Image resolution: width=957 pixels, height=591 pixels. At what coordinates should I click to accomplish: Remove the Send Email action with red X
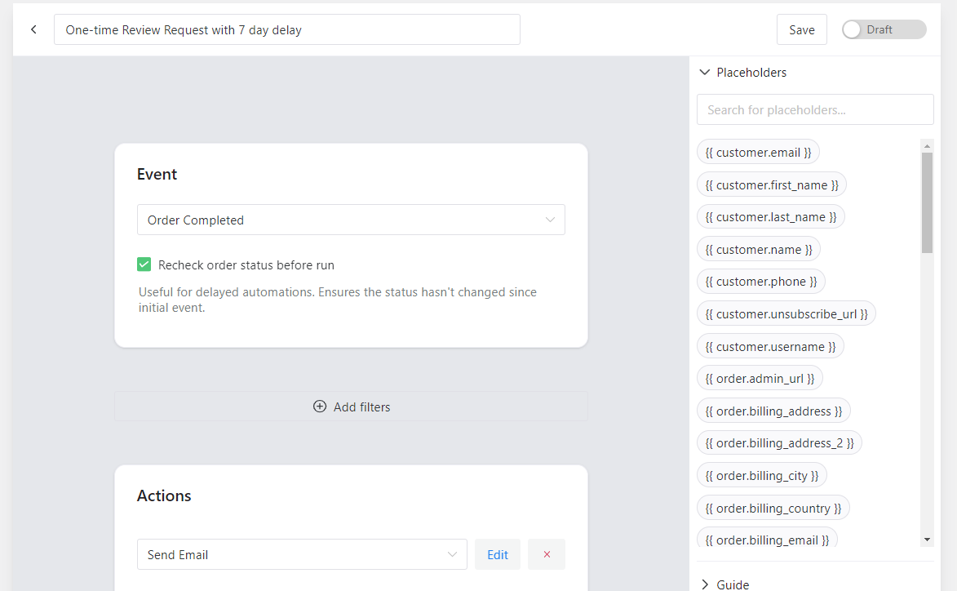(547, 554)
